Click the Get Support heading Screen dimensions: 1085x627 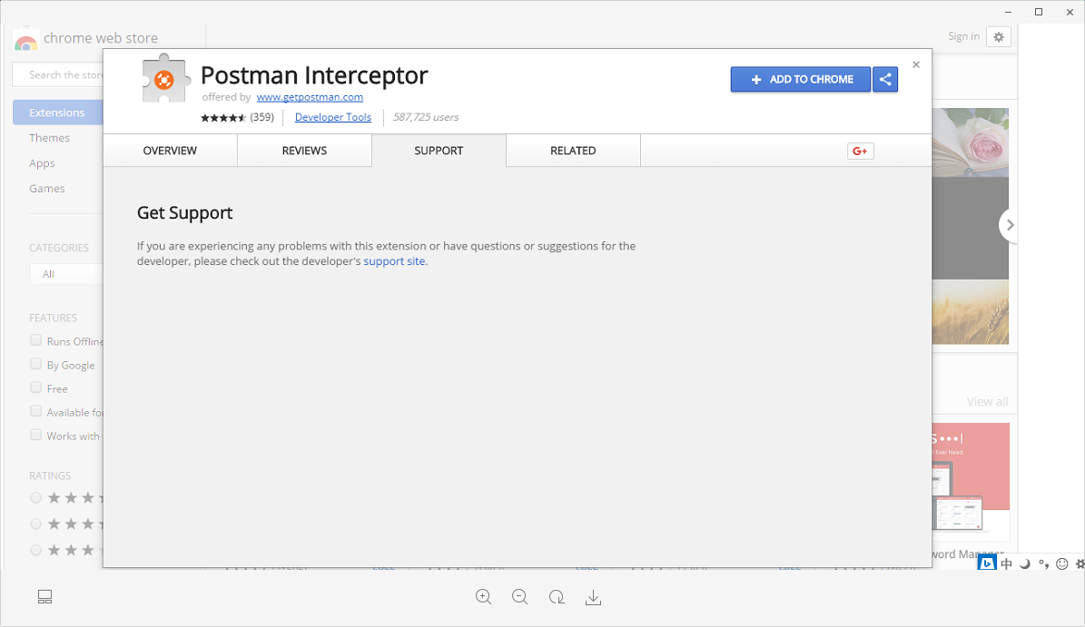tap(184, 213)
